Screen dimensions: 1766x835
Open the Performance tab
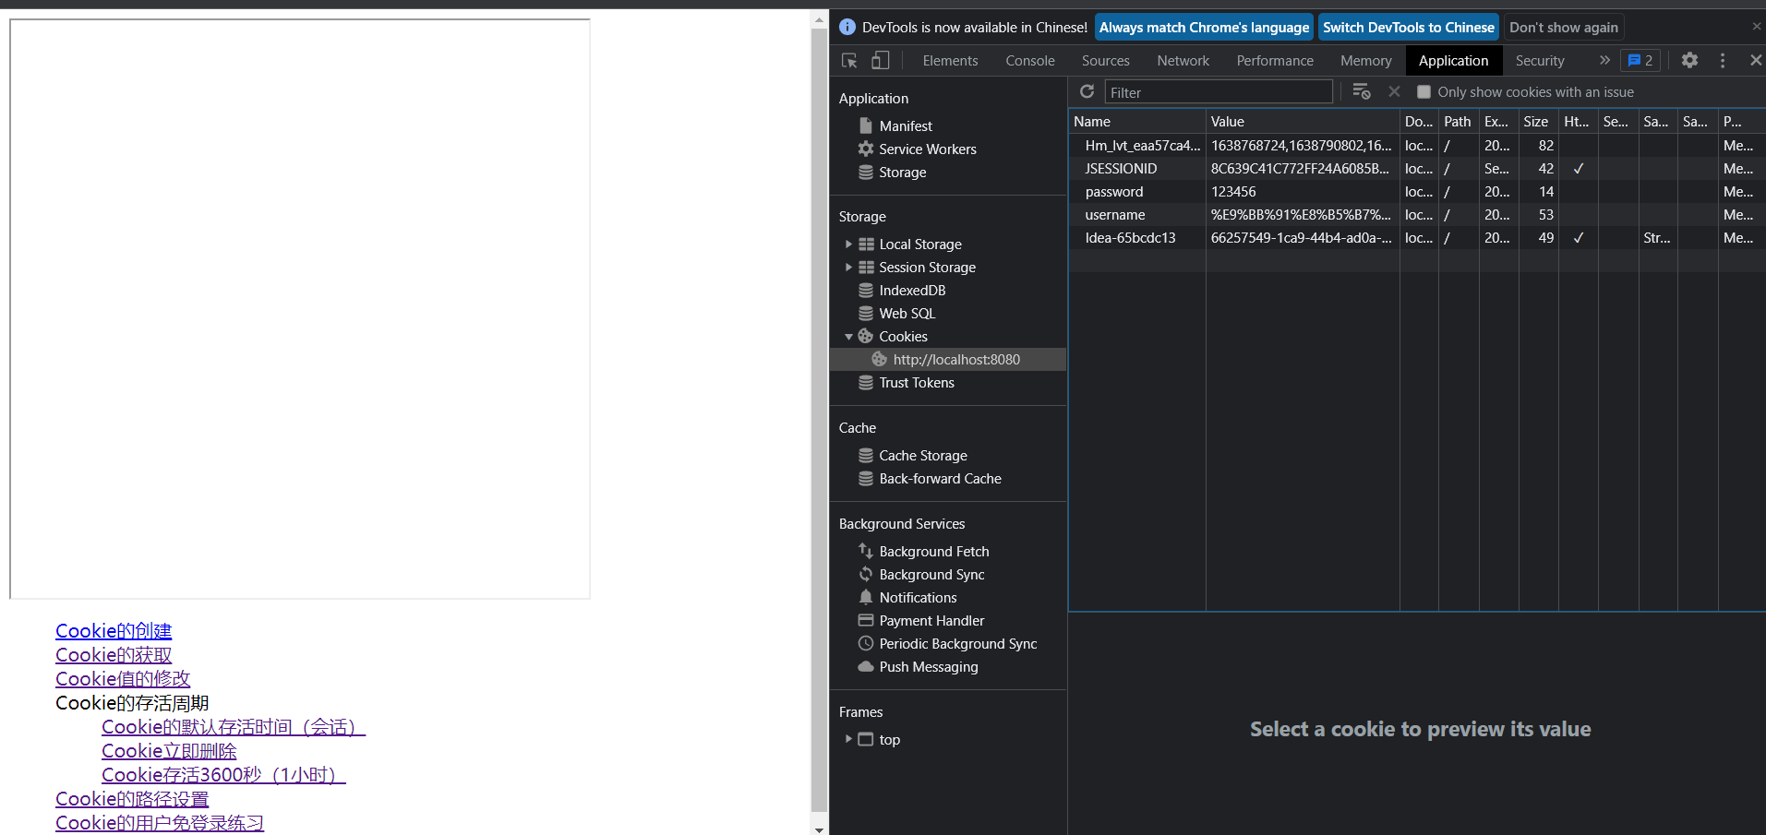coord(1275,61)
